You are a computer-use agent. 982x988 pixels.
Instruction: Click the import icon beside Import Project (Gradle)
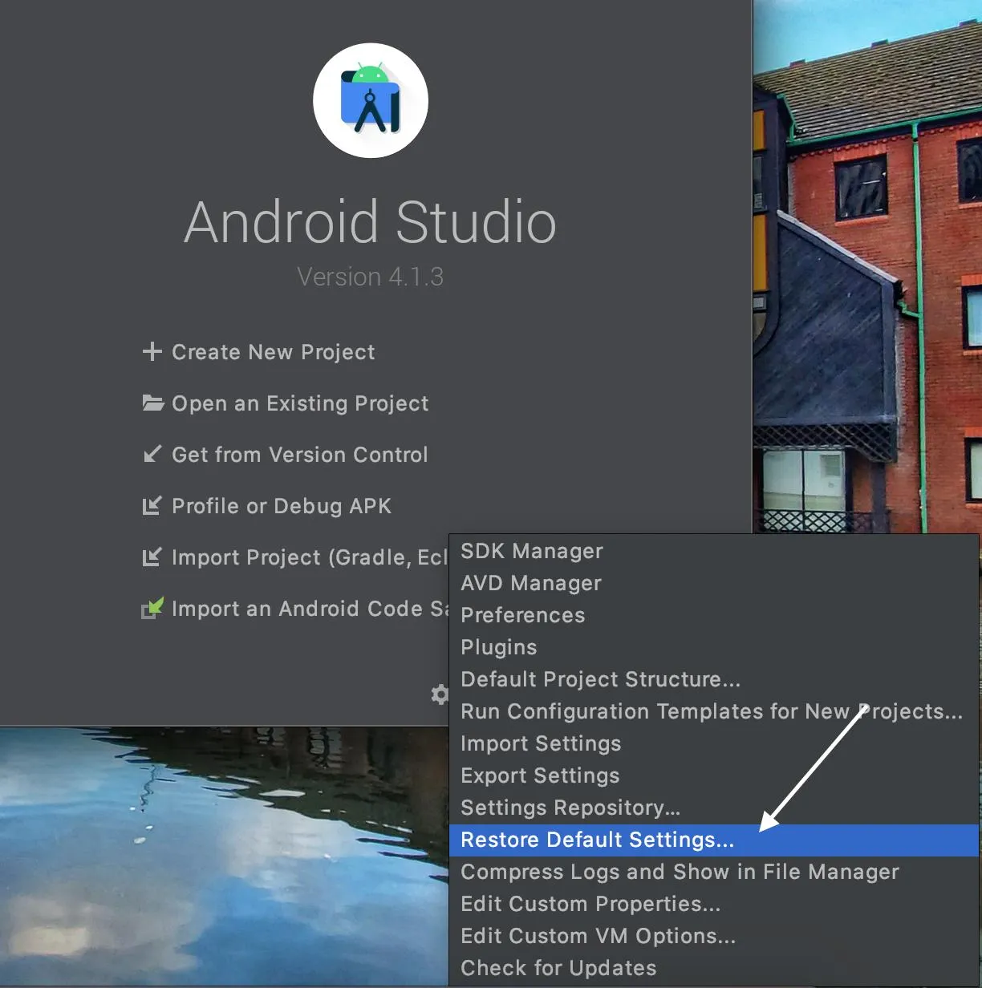coord(152,557)
